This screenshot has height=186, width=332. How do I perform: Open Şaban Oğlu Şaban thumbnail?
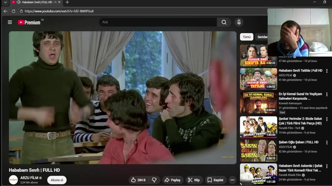(258, 151)
